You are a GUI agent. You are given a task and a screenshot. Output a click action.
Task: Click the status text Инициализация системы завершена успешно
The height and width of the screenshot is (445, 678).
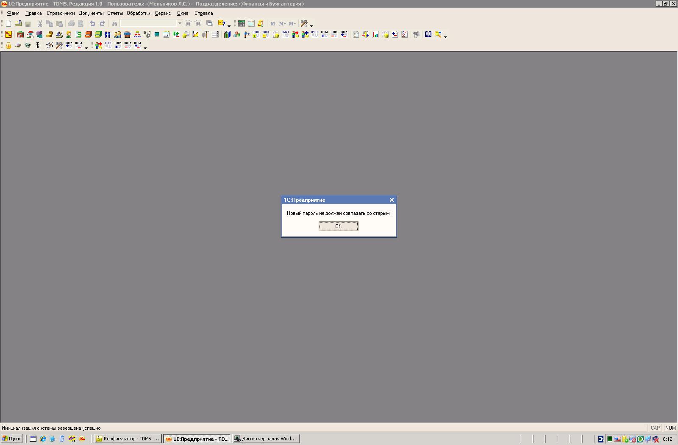pos(52,428)
